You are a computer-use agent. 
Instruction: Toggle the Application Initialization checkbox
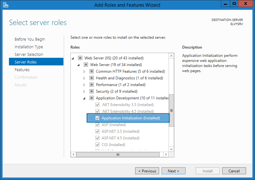click(x=98, y=118)
